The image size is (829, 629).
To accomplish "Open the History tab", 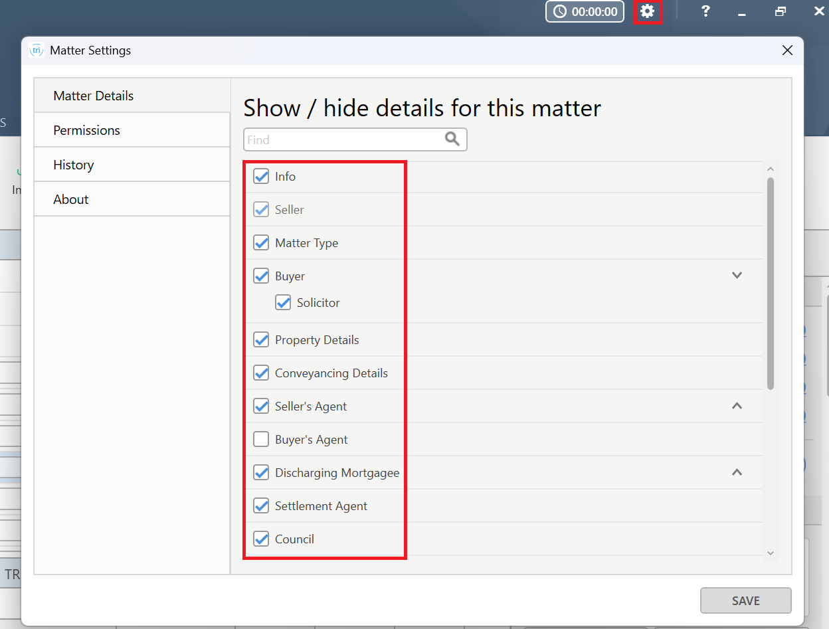I will coord(132,165).
